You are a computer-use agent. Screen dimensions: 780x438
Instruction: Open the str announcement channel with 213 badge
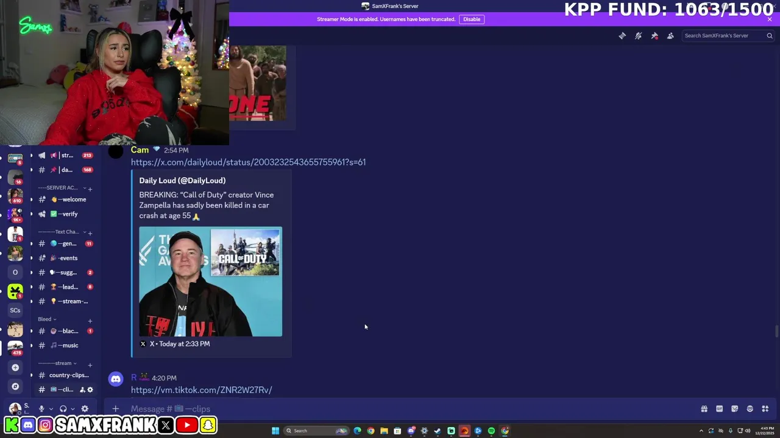65,155
